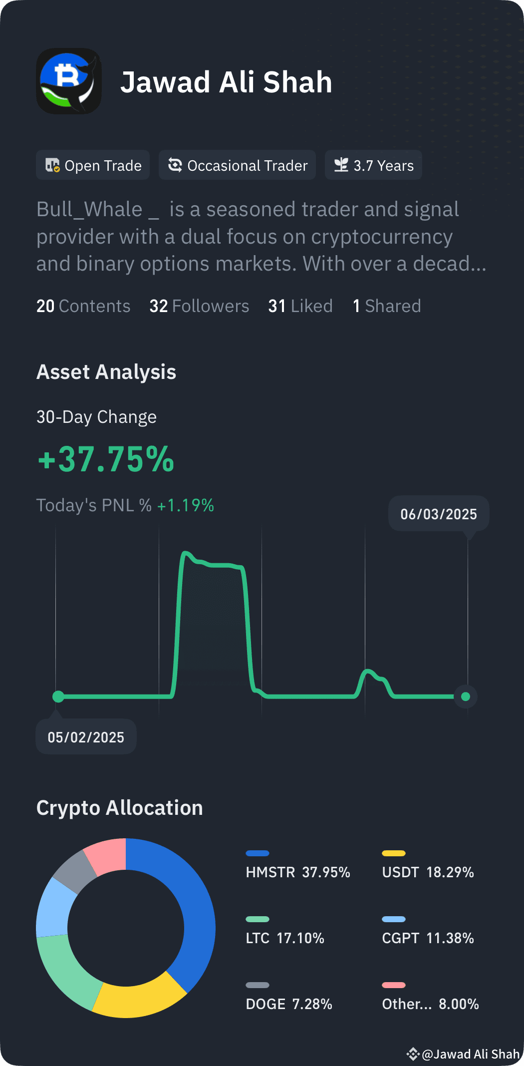524x1066 pixels.
Task: Click the USDT yellow legend swatch
Action: pyautogui.click(x=394, y=853)
